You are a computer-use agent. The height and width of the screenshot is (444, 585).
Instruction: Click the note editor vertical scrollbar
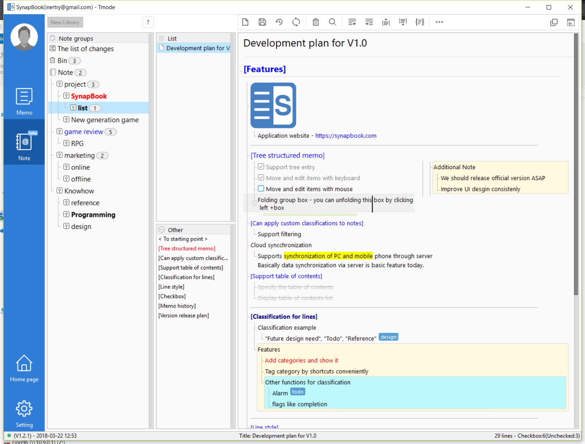pos(576,164)
